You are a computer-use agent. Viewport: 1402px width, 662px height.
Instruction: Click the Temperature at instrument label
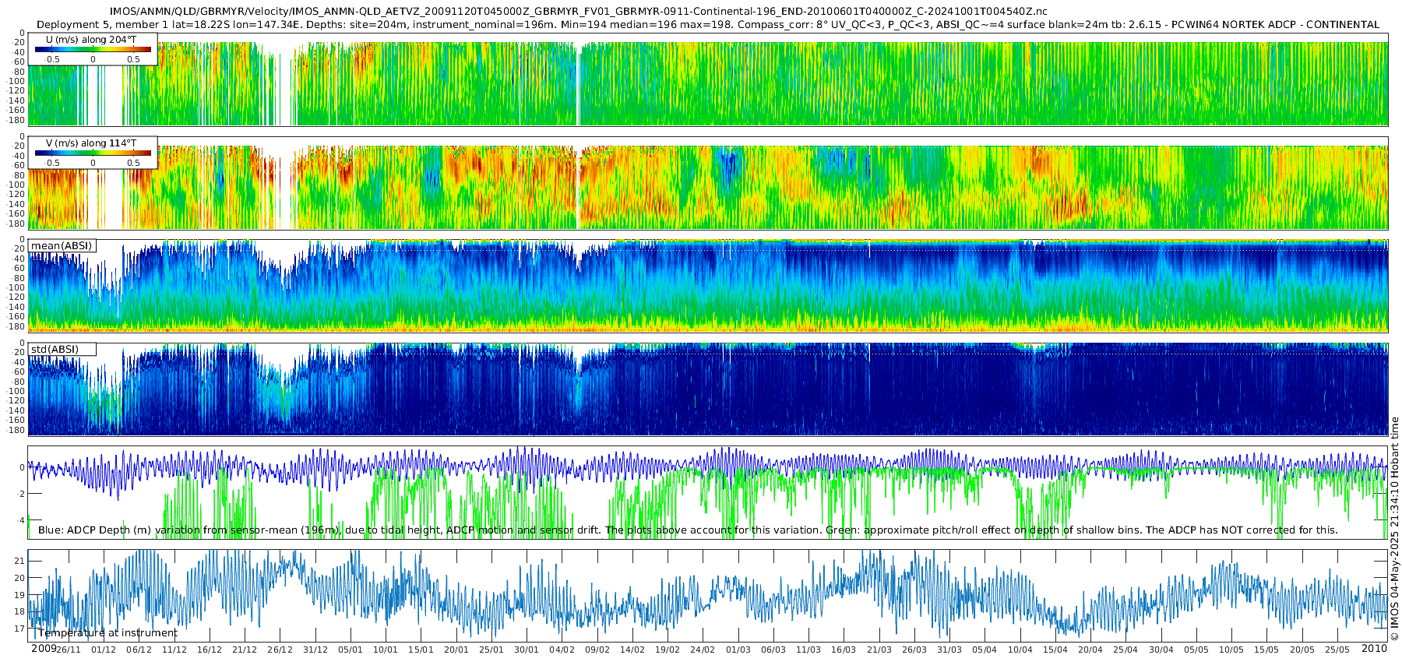pyautogui.click(x=107, y=632)
